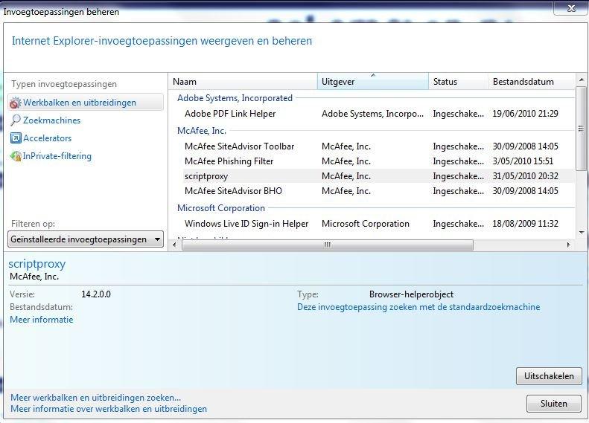Click the Werkbalken en uitbreidingen icon
The height and width of the screenshot is (423, 589).
16,103
